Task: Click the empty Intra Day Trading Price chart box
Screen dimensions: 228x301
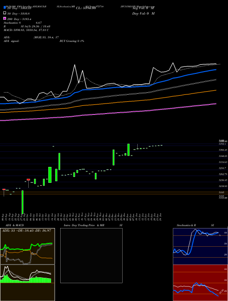Action: coord(91,255)
